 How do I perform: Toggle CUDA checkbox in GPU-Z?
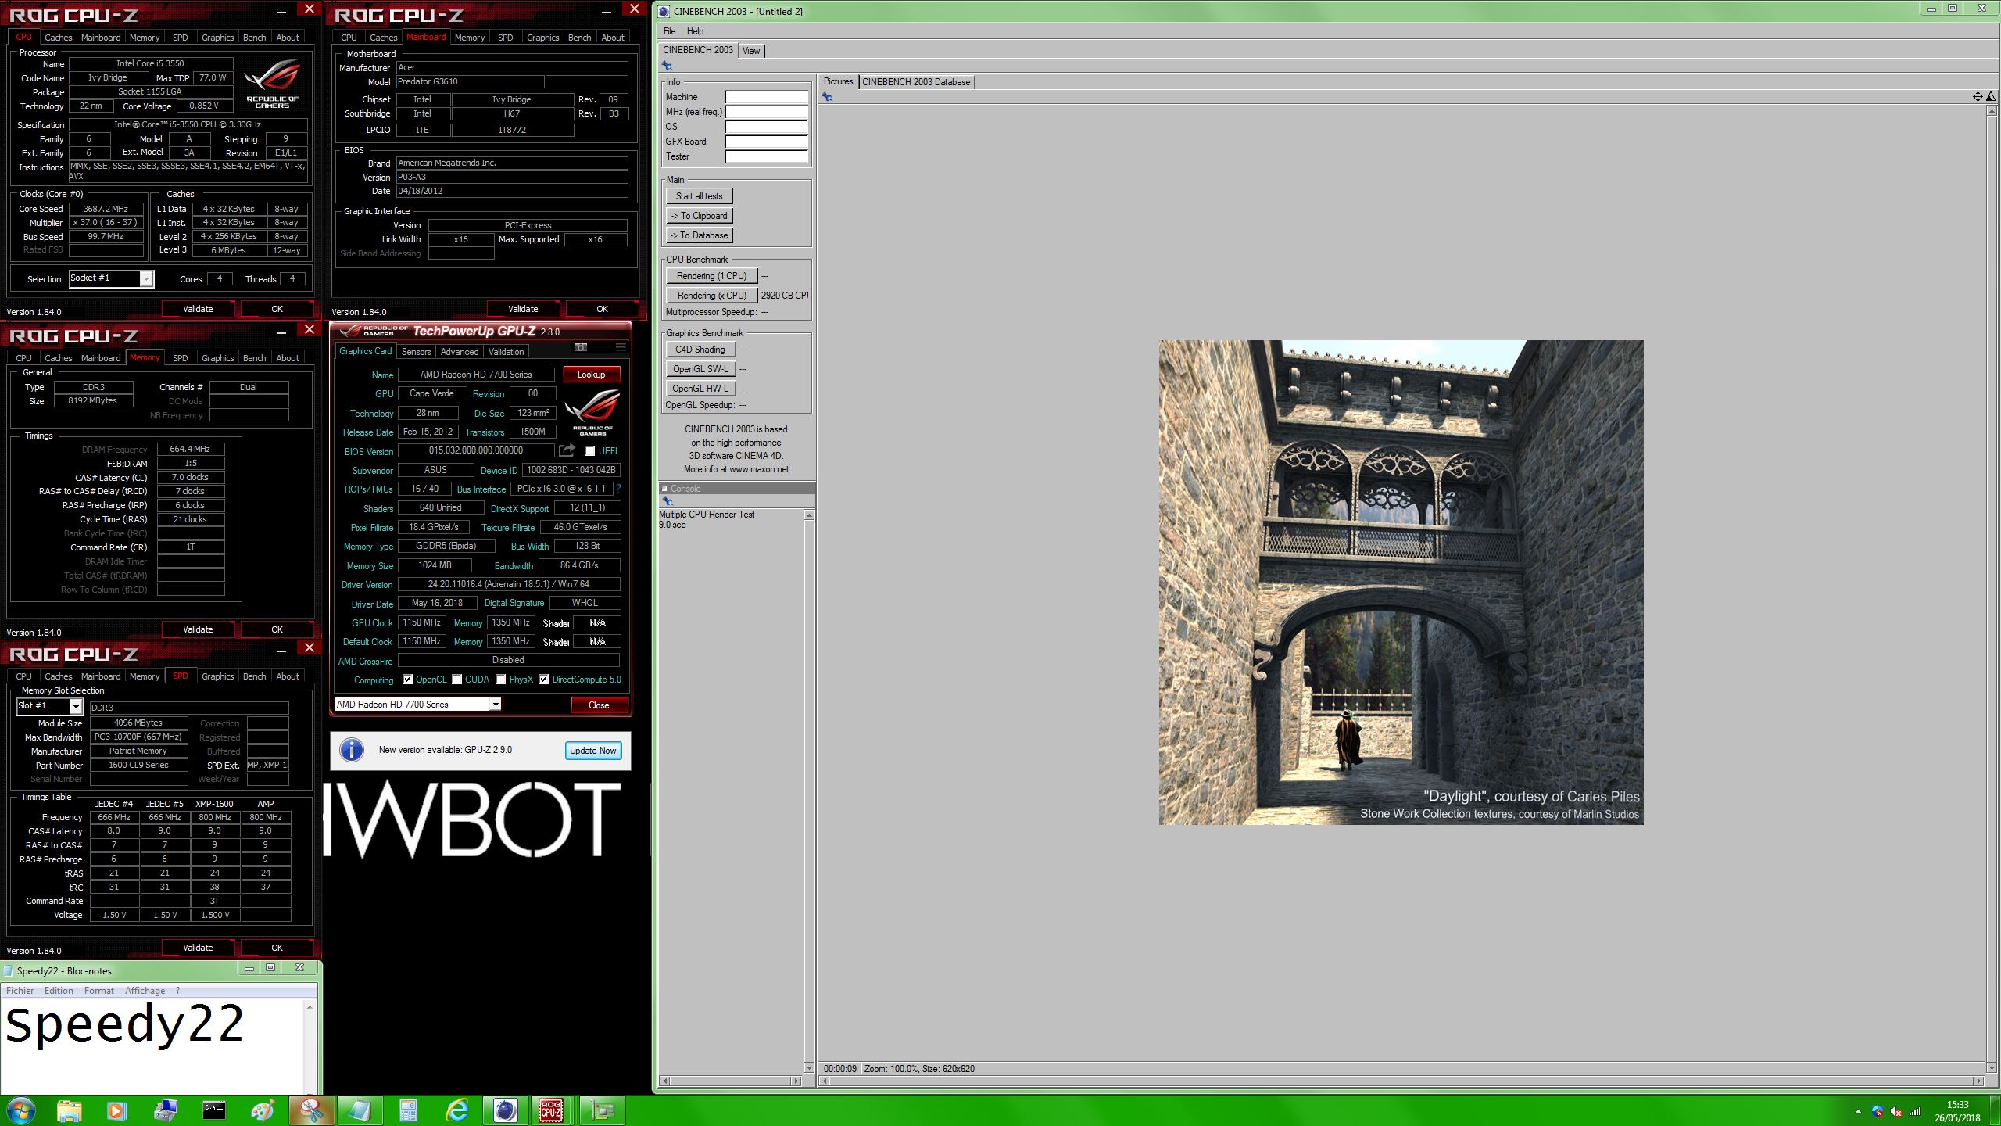pos(457,680)
